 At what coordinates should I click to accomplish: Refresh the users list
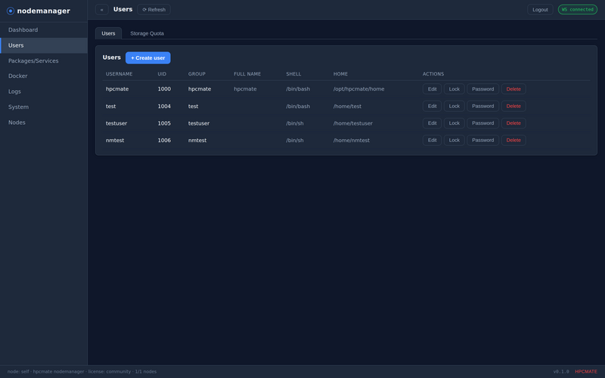click(154, 10)
